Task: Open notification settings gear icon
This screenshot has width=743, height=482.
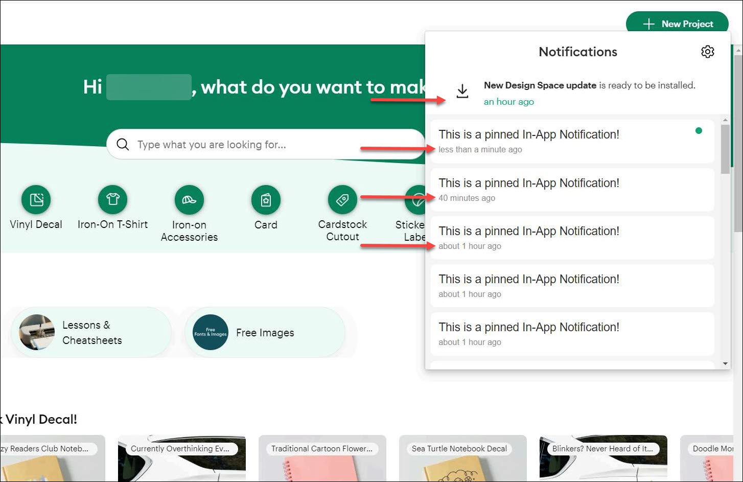Action: point(707,52)
